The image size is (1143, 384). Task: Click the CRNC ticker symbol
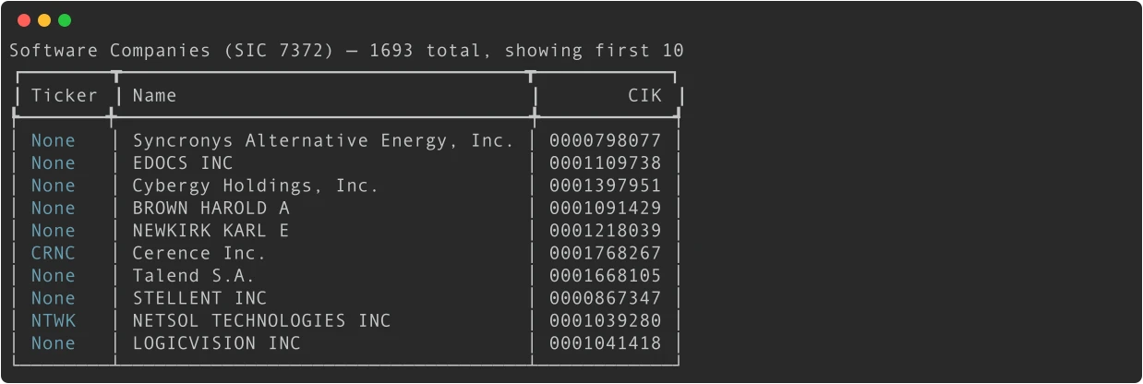point(54,253)
